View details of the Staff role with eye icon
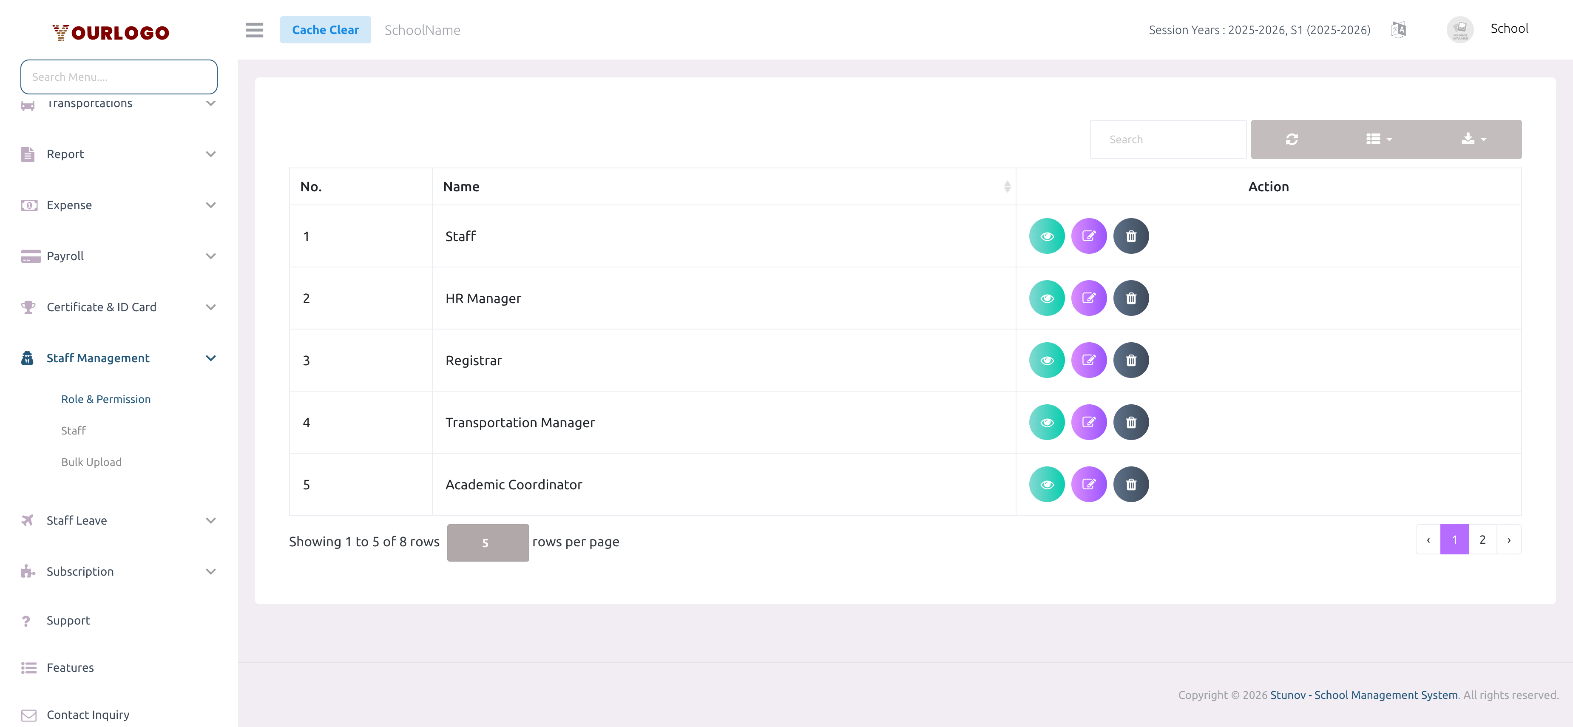This screenshot has width=1573, height=727. (1047, 236)
